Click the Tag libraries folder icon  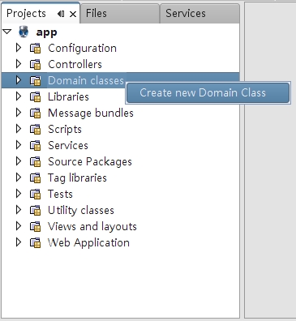[x=35, y=178]
